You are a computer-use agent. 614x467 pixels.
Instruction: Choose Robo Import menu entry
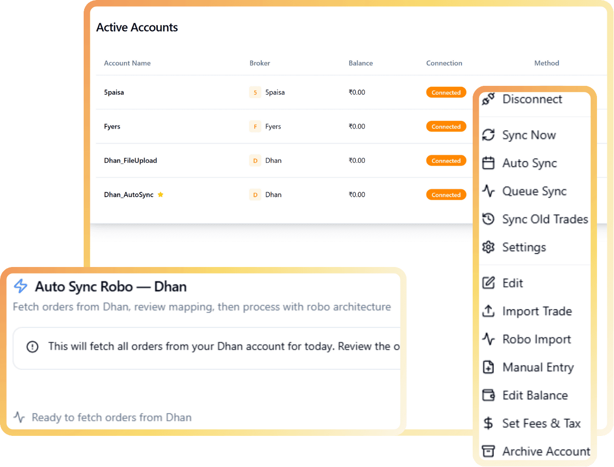(x=536, y=340)
